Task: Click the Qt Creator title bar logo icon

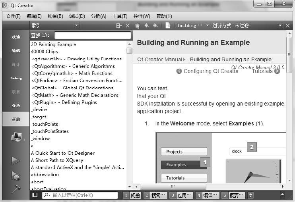Action: [x=5, y=6]
